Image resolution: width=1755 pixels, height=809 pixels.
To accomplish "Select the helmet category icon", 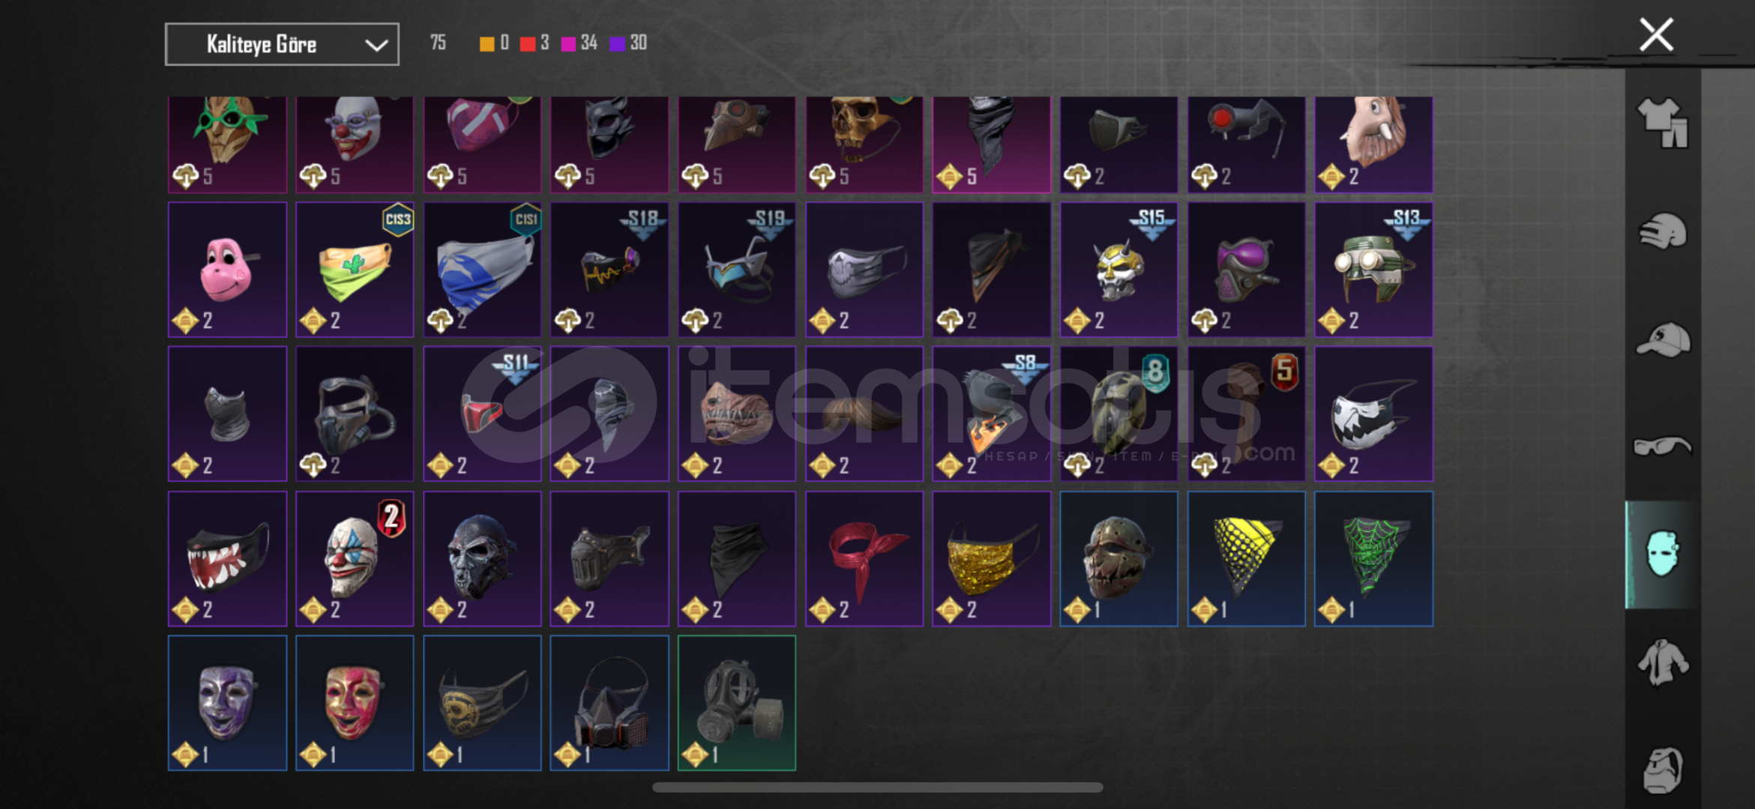I will click(x=1663, y=231).
